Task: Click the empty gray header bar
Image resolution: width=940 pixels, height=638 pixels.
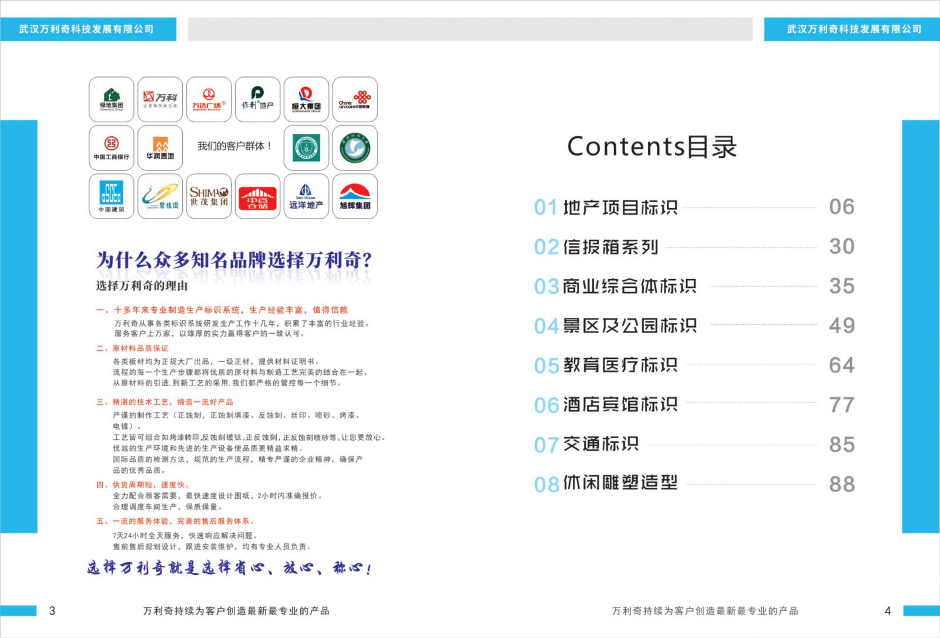Action: (x=470, y=29)
